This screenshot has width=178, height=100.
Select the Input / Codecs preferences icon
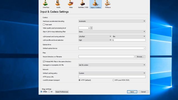pyautogui.click(x=96, y=4)
